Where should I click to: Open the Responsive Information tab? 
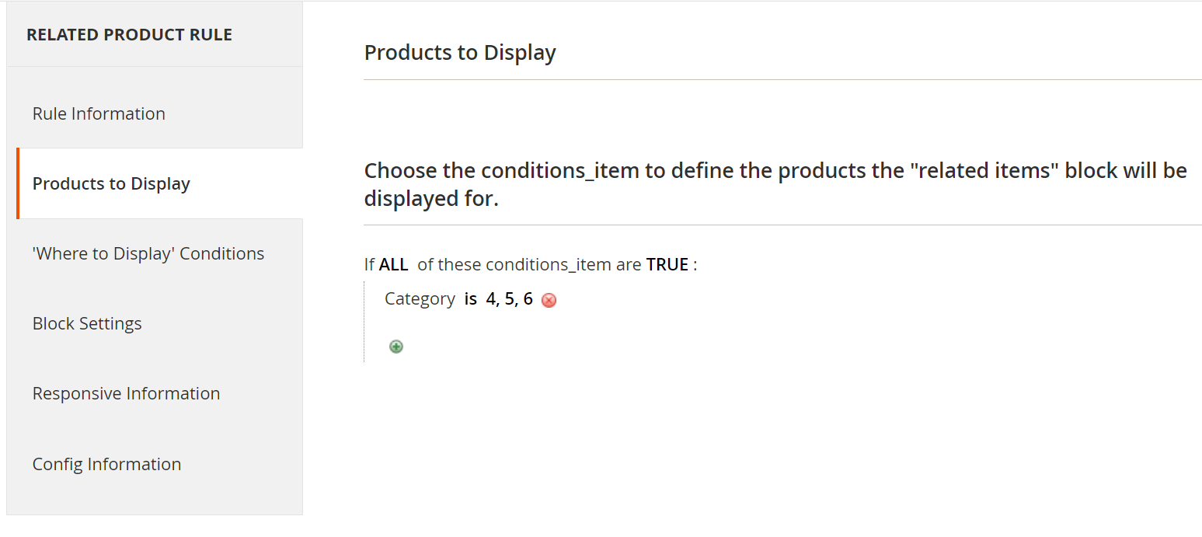(126, 393)
